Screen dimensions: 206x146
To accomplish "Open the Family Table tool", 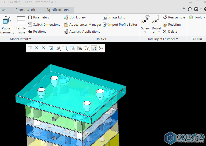I will pos(21,25).
